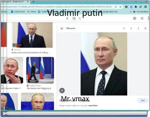Open the Extensions puzzle piece icon
The image size is (150, 117).
136,7
